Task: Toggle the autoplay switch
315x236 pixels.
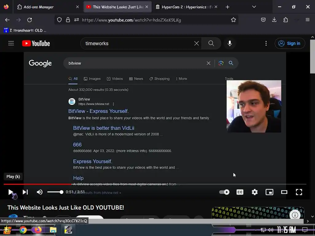Action: 224,192
